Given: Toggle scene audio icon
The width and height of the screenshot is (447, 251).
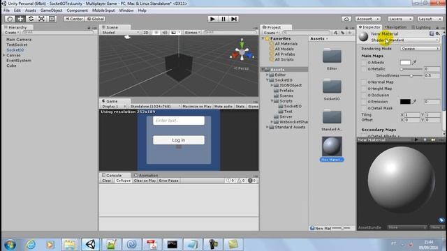Looking at the screenshot, I should pyautogui.click(x=165, y=33).
